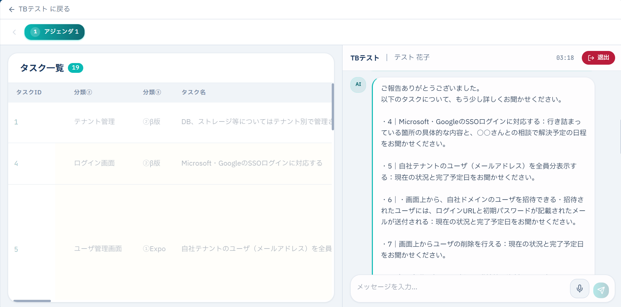621x307 pixels.
Task: Click the 分類③ column header
Action: pos(152,92)
